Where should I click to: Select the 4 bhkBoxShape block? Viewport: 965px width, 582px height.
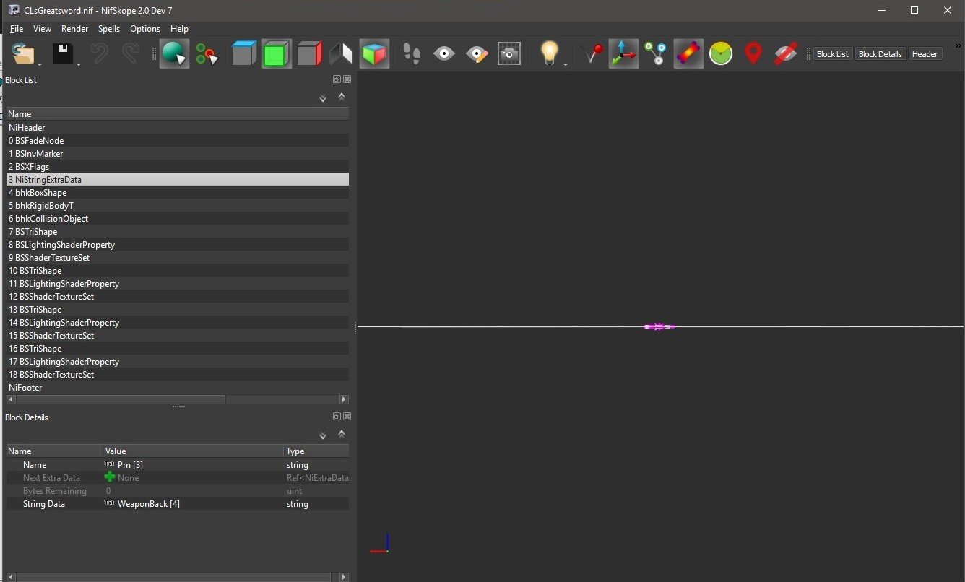178,193
